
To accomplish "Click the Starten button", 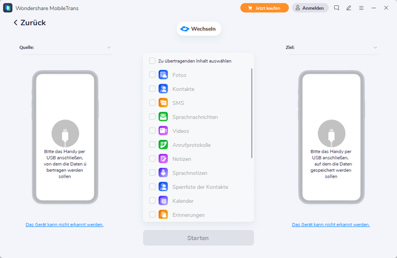I will click(x=198, y=237).
